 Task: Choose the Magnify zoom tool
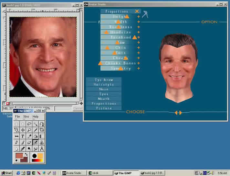click(x=29, y=130)
